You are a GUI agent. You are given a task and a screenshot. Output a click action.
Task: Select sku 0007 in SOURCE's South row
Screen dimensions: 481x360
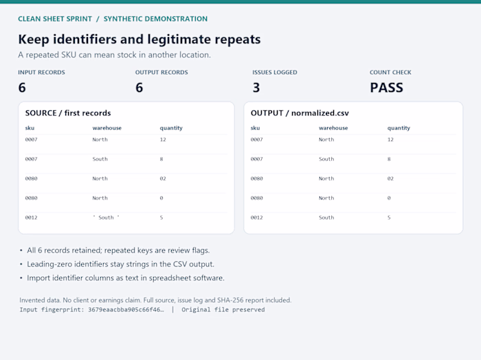pyautogui.click(x=32, y=159)
